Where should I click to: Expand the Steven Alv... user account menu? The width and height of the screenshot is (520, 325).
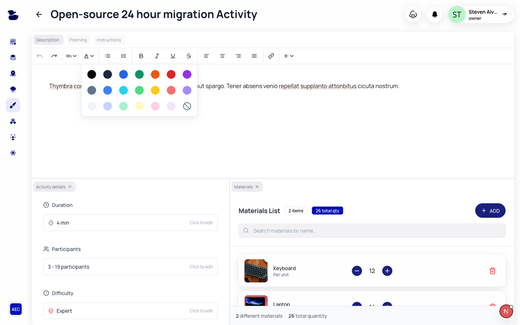[x=505, y=14]
